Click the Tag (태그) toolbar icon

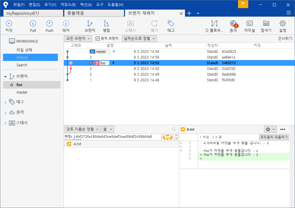[x=171, y=23]
